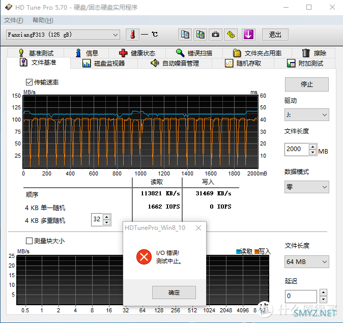The image size is (343, 323).
Task: Select the 文件基准 file benchmark tab
Action: pos(38,63)
